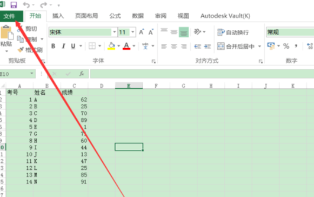Switch to the 公式 tab
Screen dimensions: 314x197
[115, 16]
